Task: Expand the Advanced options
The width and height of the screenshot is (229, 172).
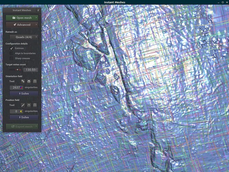Action: pyautogui.click(x=22, y=25)
